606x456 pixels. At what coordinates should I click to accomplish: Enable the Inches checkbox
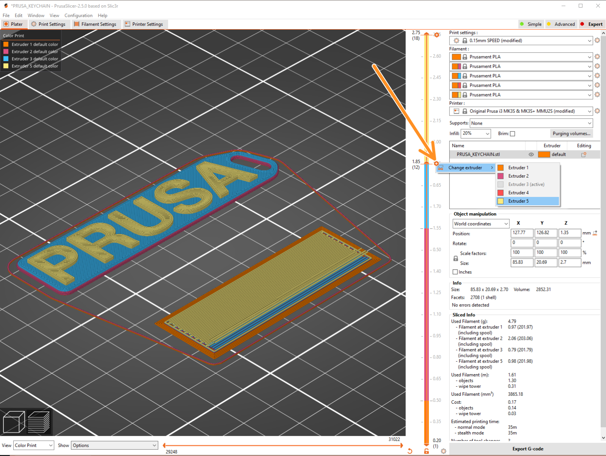pos(455,272)
